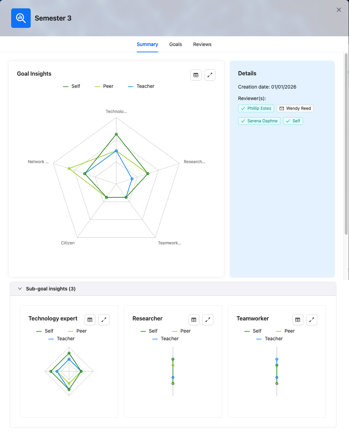Click the Semester 3 analytics icon
Image resolution: width=349 pixels, height=432 pixels.
[x=21, y=18]
